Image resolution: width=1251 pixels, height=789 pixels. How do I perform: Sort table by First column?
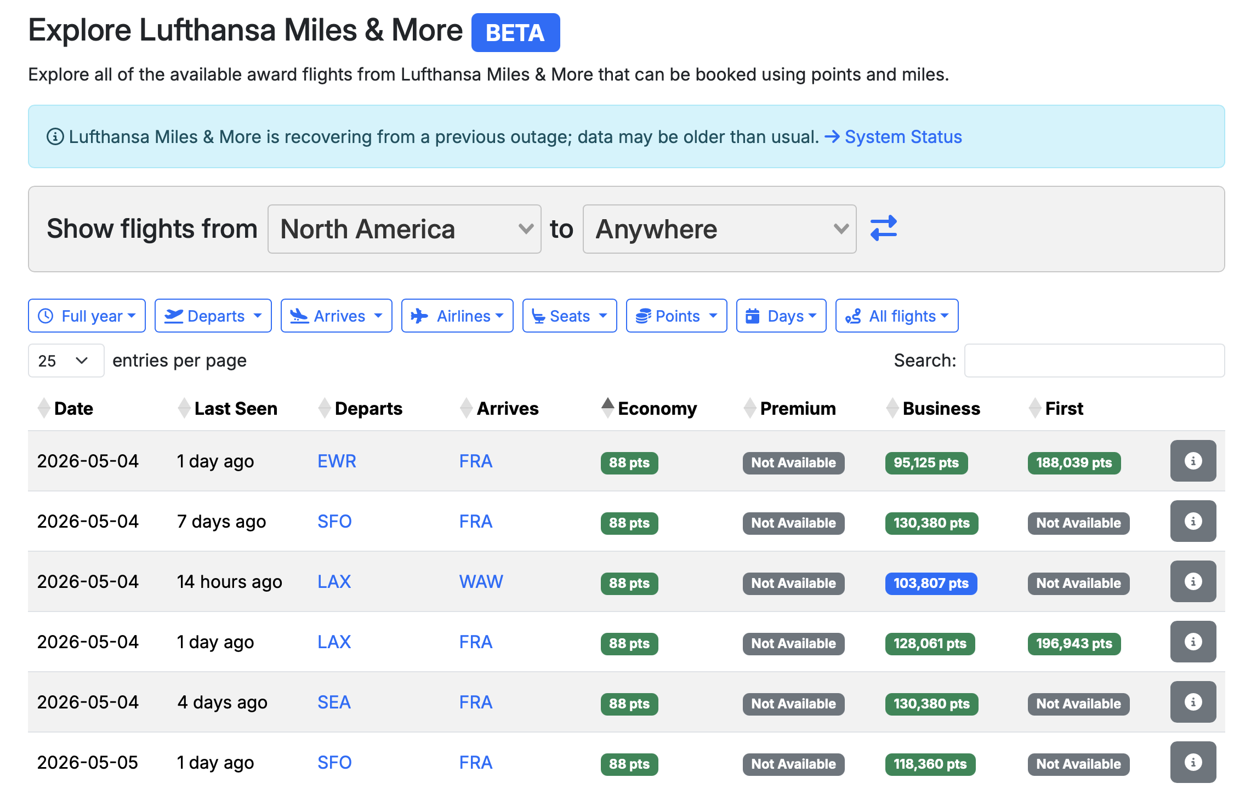pos(1056,408)
